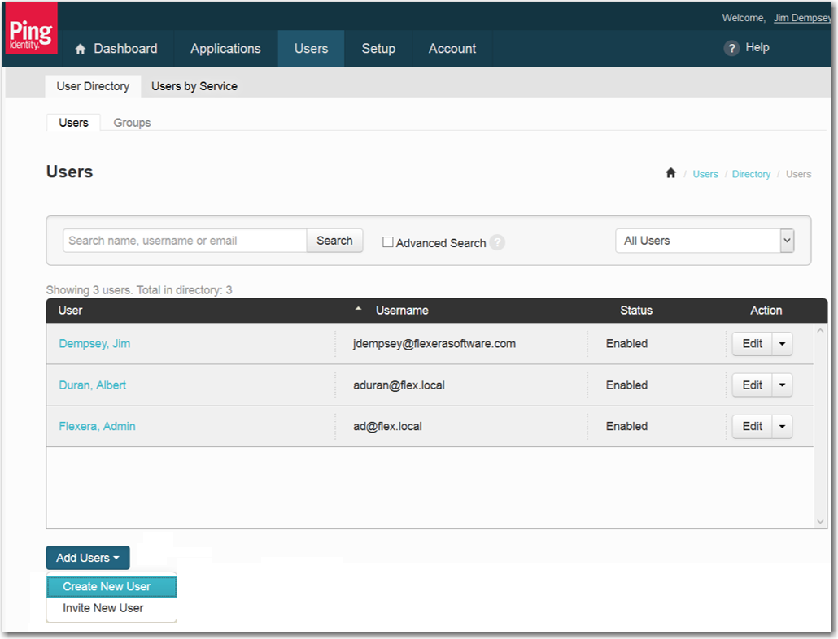The height and width of the screenshot is (639, 838).
Task: Click the breadcrumb home icon
Action: [670, 173]
